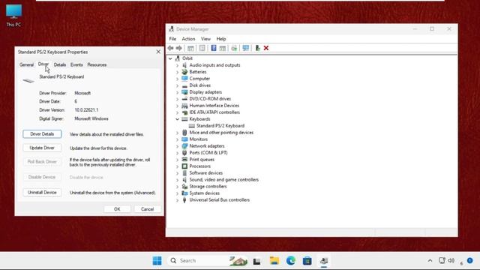Click the Driver Details button

pos(42,134)
